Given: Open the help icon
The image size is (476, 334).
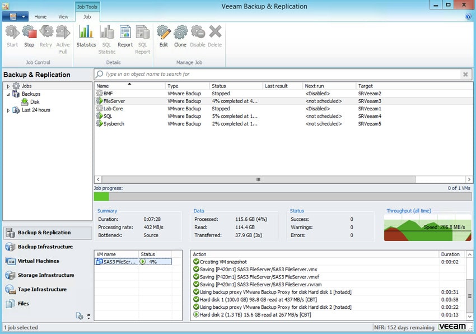Looking at the screenshot, I should [x=468, y=16].
